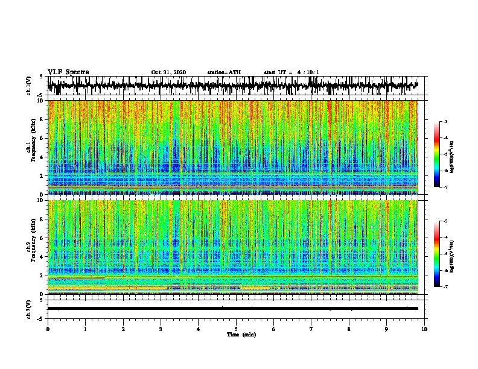Screen dimensions: 478x369
Task: Click the ch.2 color scale bar
Action: coord(436,254)
